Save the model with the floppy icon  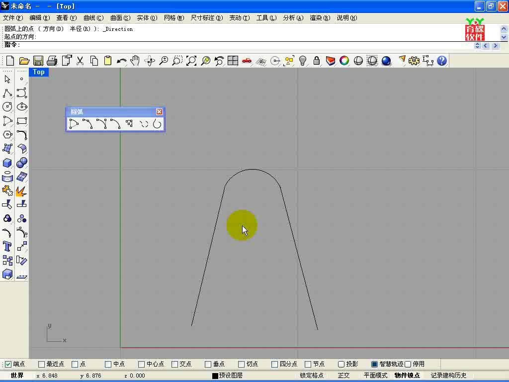pos(38,61)
